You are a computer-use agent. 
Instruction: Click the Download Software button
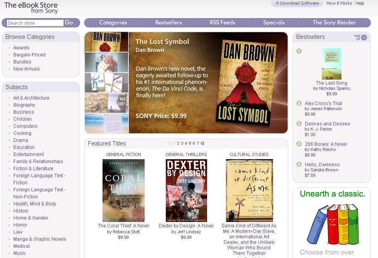click(297, 3)
